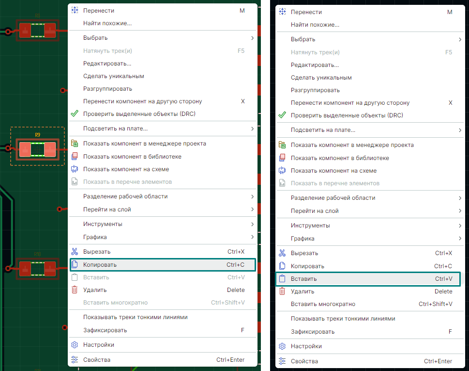Select Редактировать in left menu
469x371 pixels.
(x=163, y=64)
